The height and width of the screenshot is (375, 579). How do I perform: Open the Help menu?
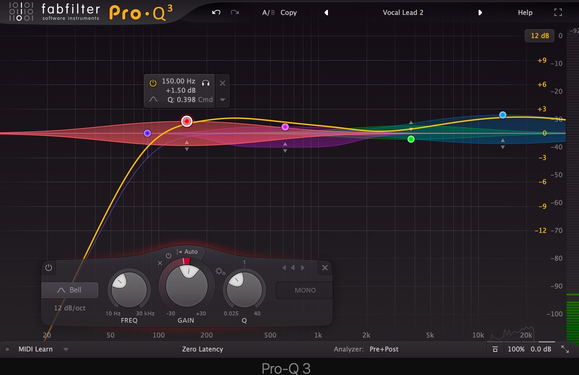(x=525, y=13)
